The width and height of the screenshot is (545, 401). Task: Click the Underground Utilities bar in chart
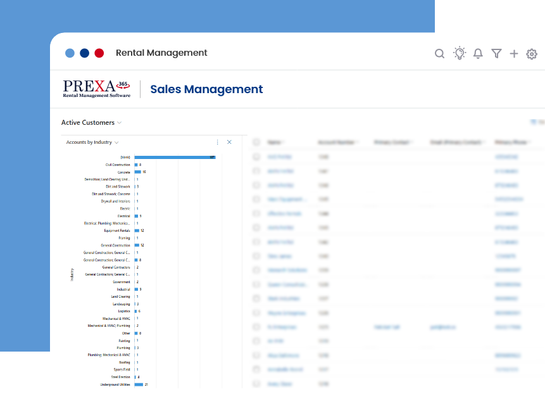tap(139, 385)
